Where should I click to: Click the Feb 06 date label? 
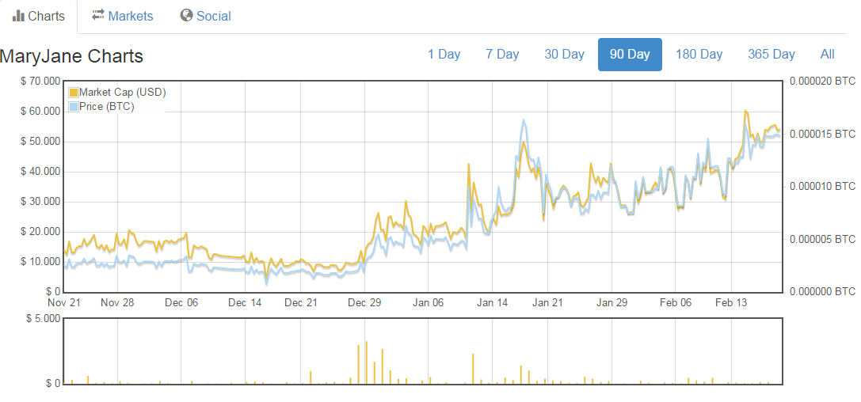676,303
